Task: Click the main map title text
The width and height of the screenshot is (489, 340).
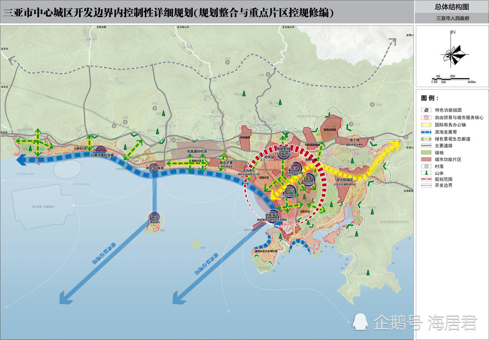Action: point(169,13)
